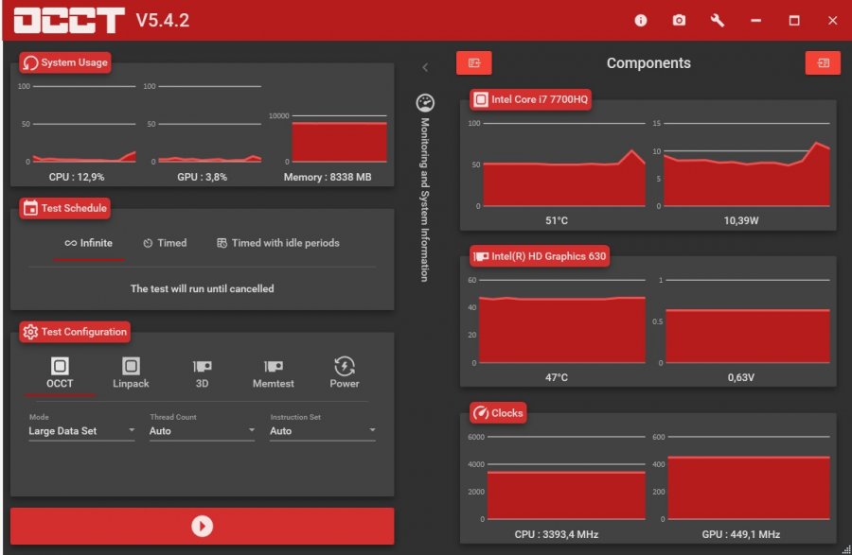Click the Test Configuration panel header
The image size is (852, 555).
[x=75, y=332]
